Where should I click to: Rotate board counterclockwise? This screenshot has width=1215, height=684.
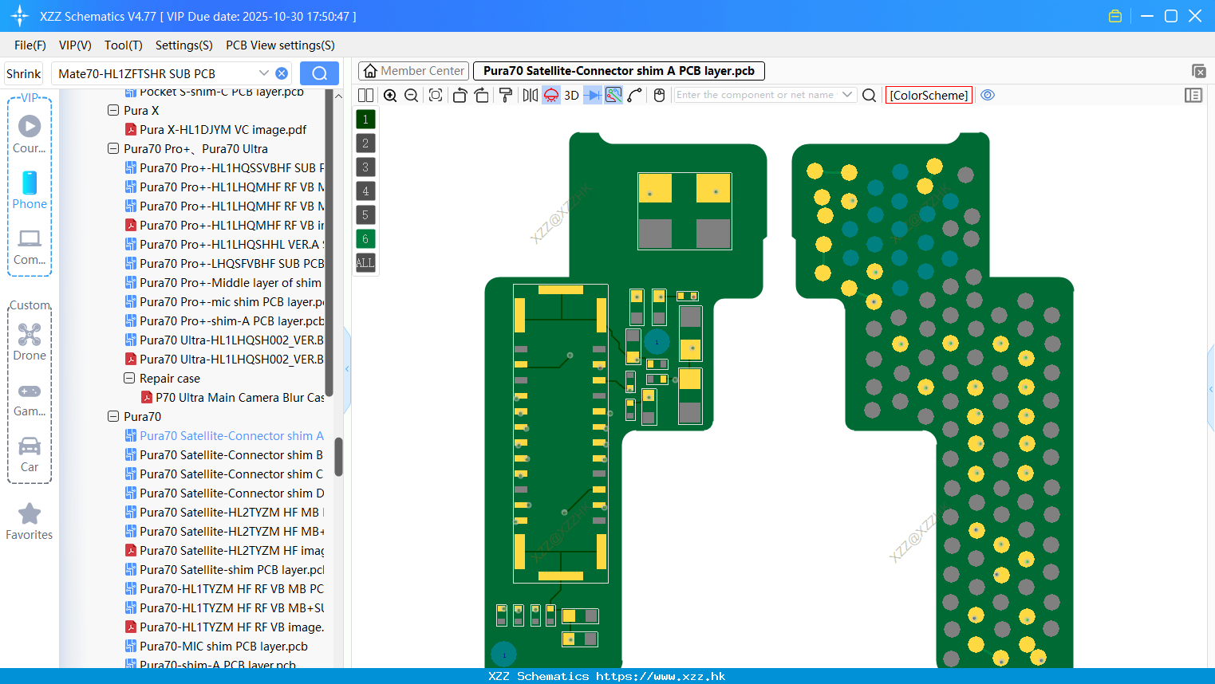[x=460, y=95]
